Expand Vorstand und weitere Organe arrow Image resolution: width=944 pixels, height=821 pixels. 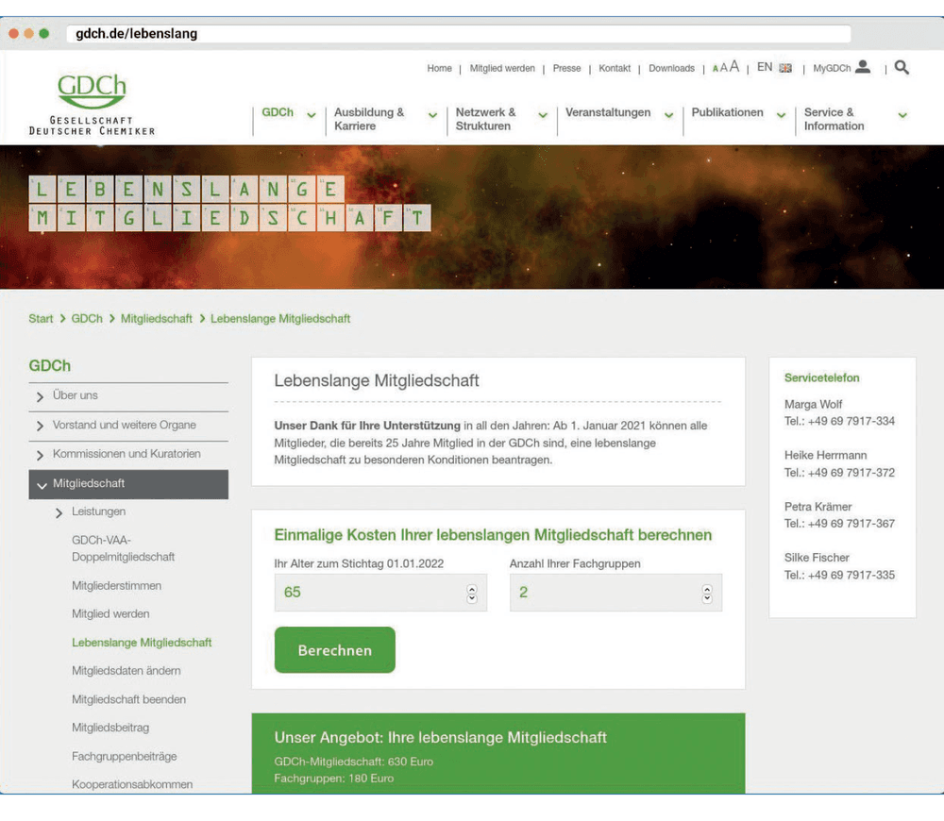[x=40, y=427]
